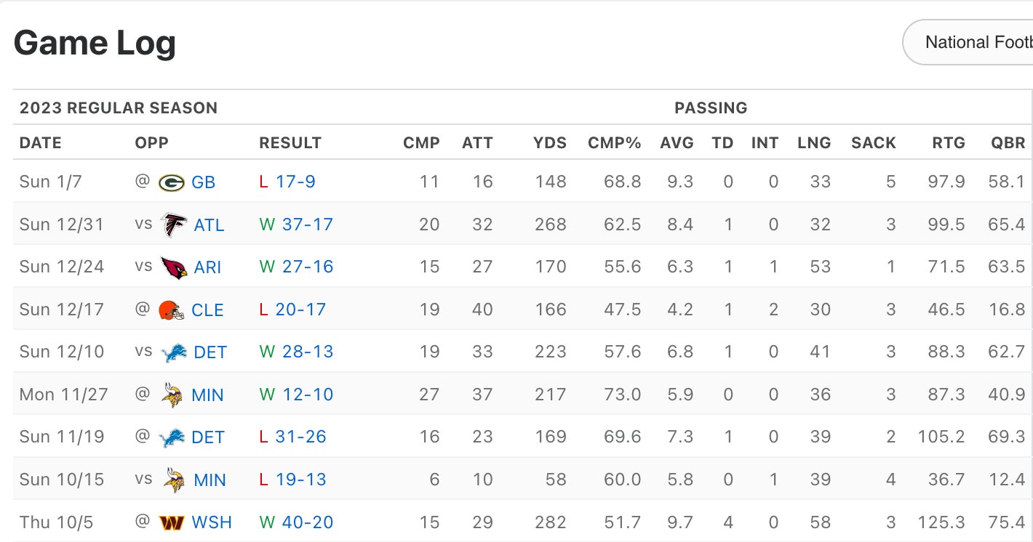
Task: Click the Vikings logo in 11/27 row
Action: click(x=172, y=395)
